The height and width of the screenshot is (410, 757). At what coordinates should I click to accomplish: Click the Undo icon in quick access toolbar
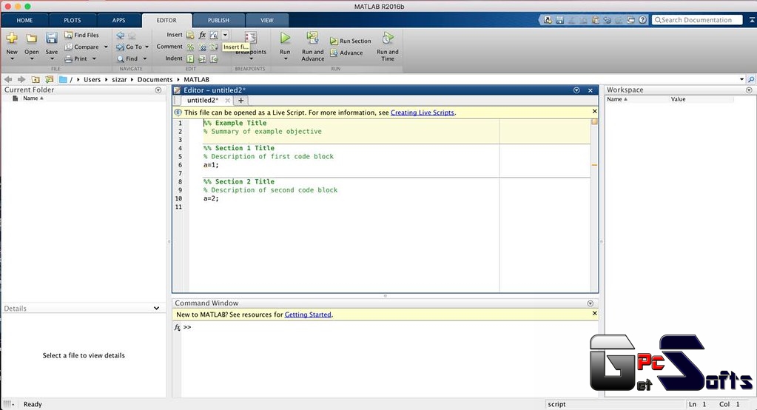point(608,20)
